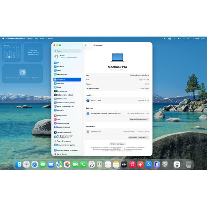This screenshot has height=207, width=207.
Task: Open the Окно menu
Action: [x=42, y=39]
